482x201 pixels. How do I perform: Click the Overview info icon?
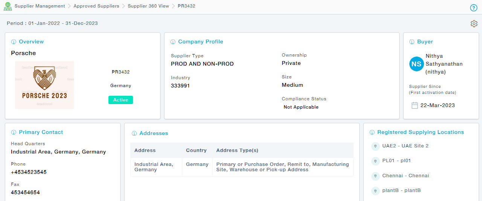point(14,42)
